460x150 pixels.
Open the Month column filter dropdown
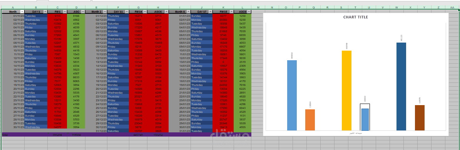(x=22, y=12)
